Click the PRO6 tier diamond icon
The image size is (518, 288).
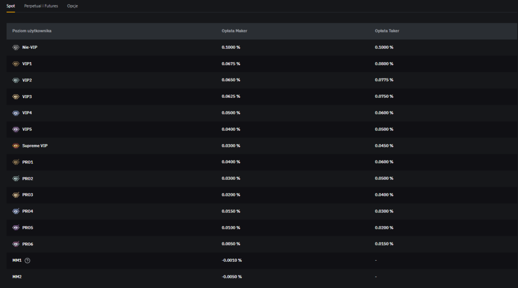point(16,244)
